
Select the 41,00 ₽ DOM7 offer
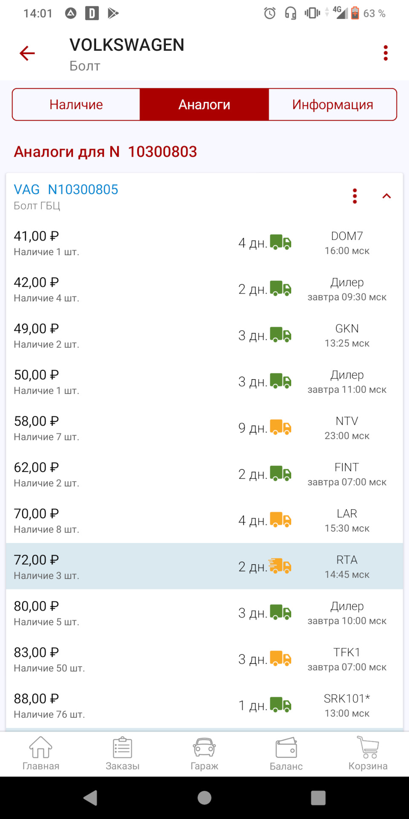[204, 243]
